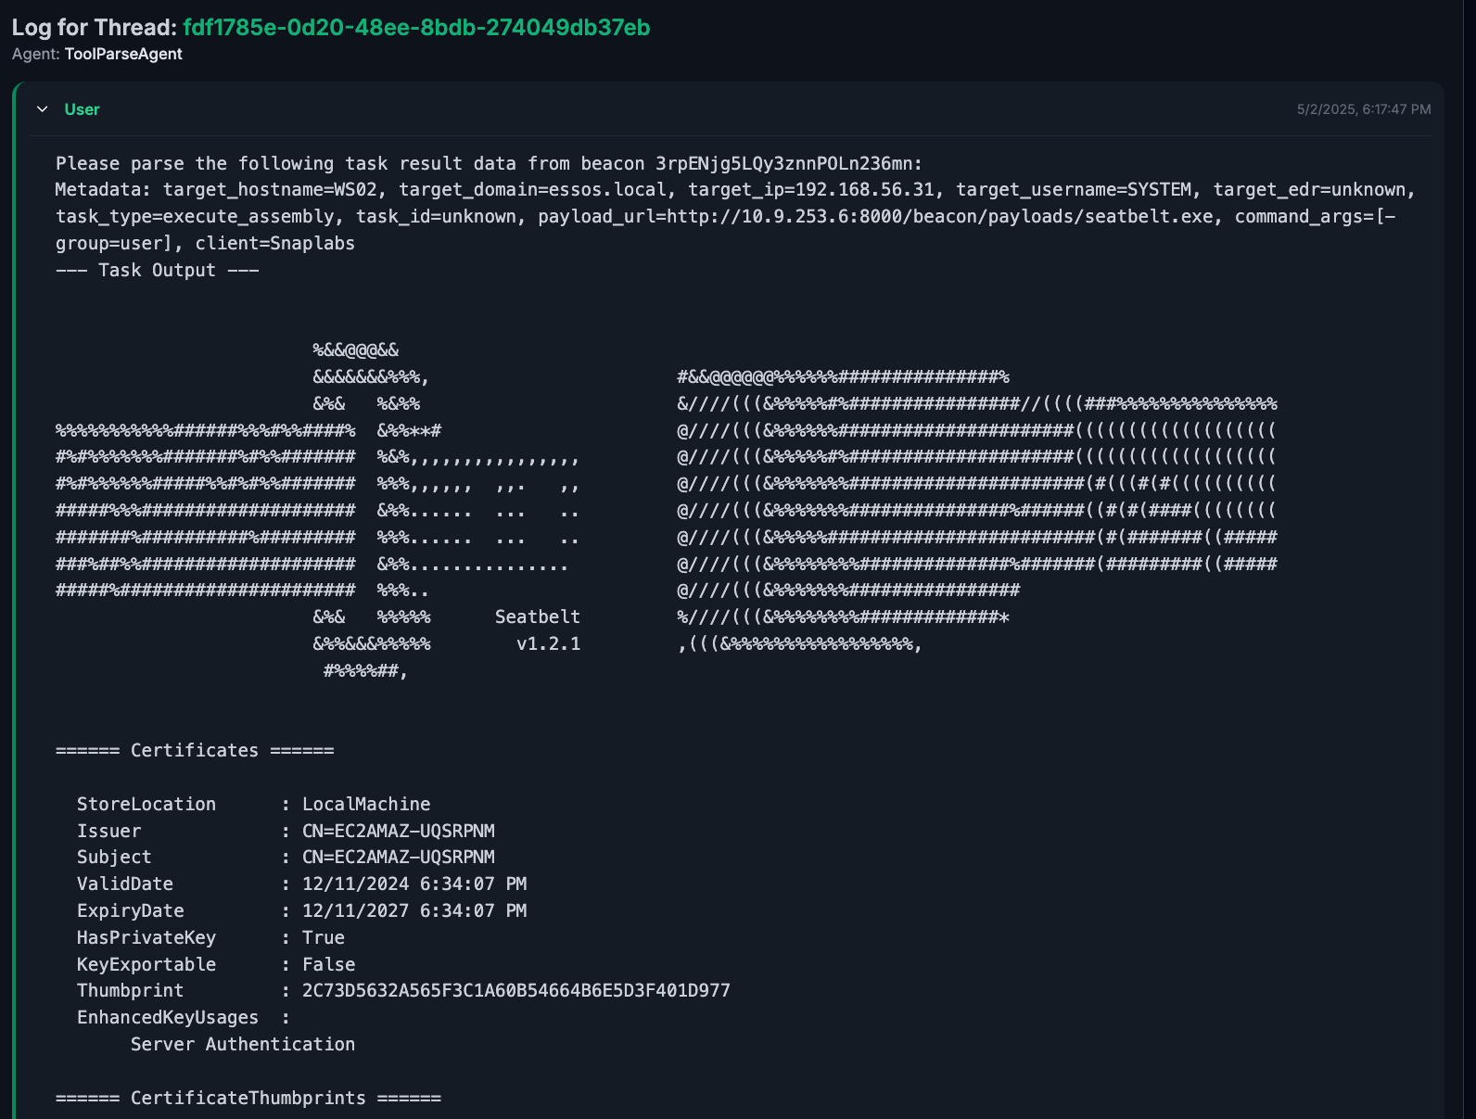The image size is (1476, 1119).
Task: Collapse the User message with the chevron
Action: point(42,109)
